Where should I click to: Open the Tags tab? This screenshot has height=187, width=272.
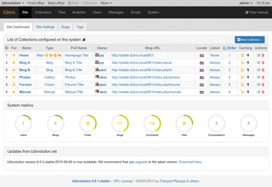(x=80, y=27)
